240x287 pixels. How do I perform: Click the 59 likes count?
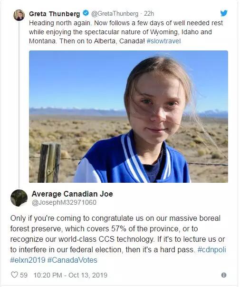[x=24, y=275]
